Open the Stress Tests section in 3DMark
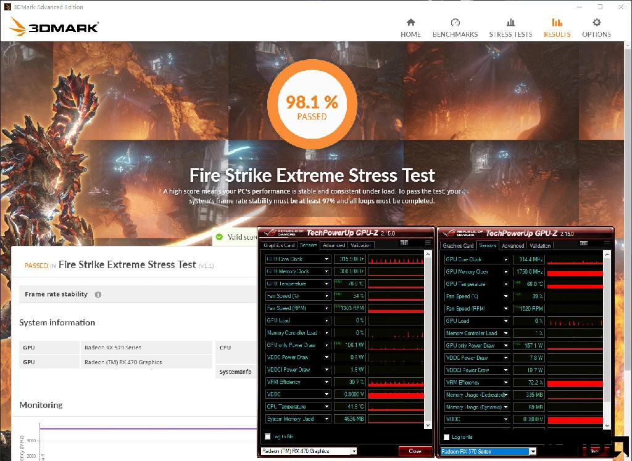This screenshot has height=461, width=632. tap(510, 28)
